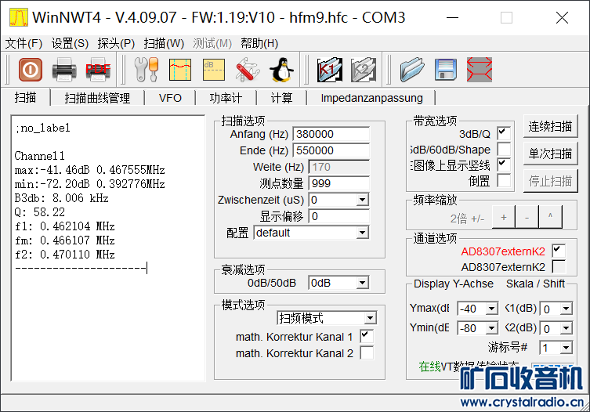Click the greyed K2 folder icon
Viewport: 590px width, 412px height.
[x=364, y=70]
